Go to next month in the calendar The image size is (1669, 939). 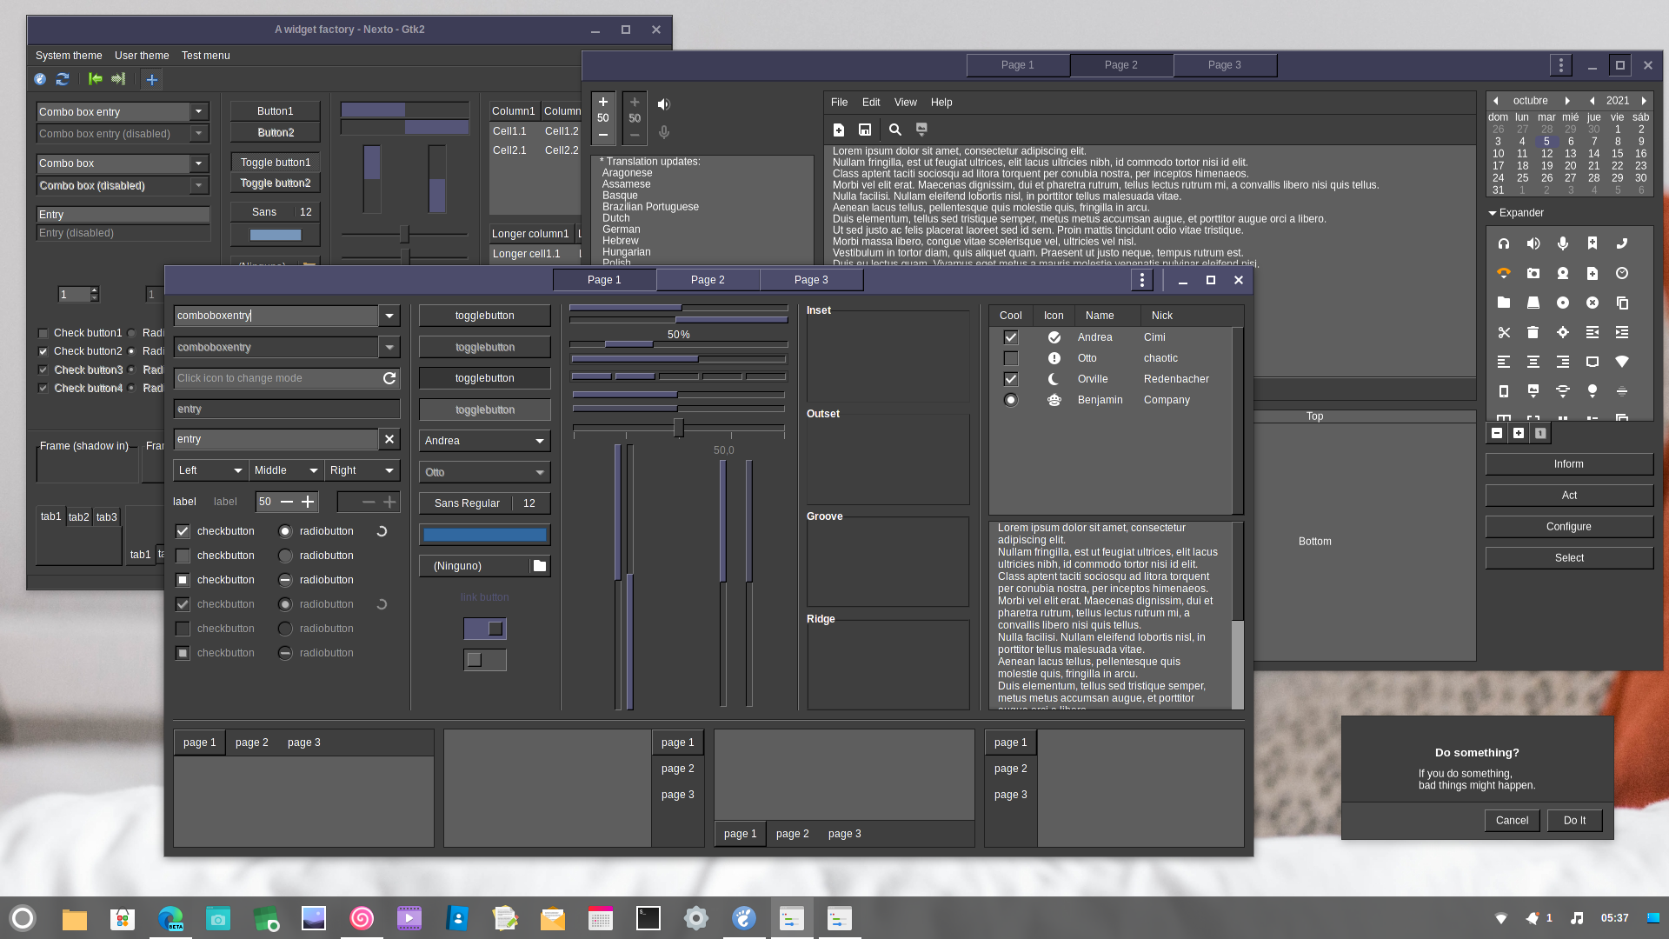pos(1567,101)
